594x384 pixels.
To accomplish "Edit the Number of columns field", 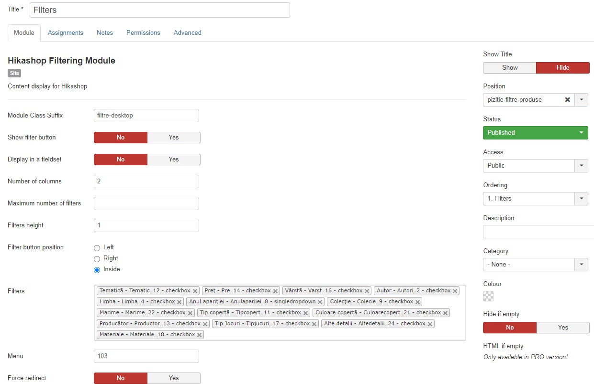I will (x=146, y=181).
